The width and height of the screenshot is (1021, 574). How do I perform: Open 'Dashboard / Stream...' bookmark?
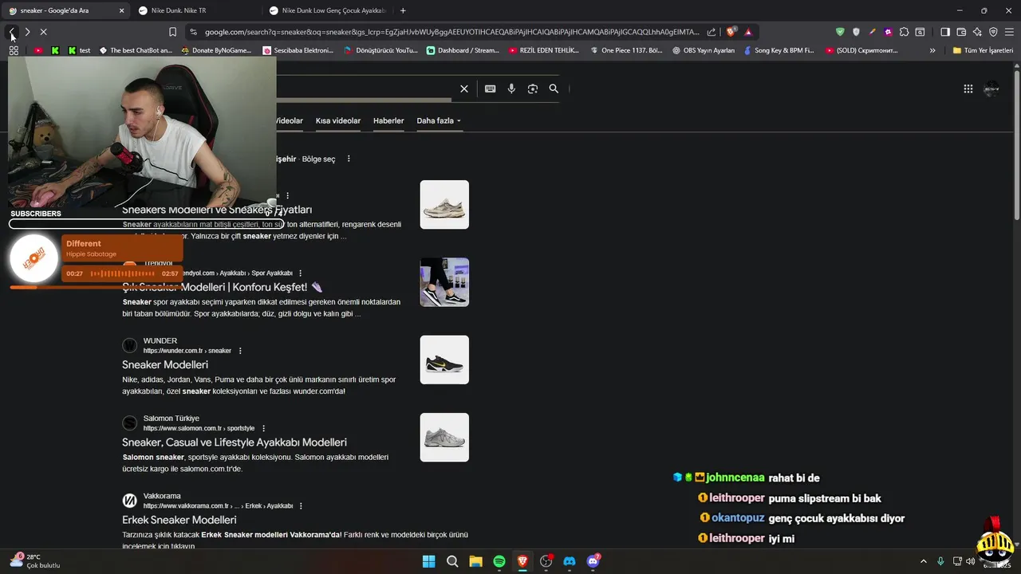463,50
